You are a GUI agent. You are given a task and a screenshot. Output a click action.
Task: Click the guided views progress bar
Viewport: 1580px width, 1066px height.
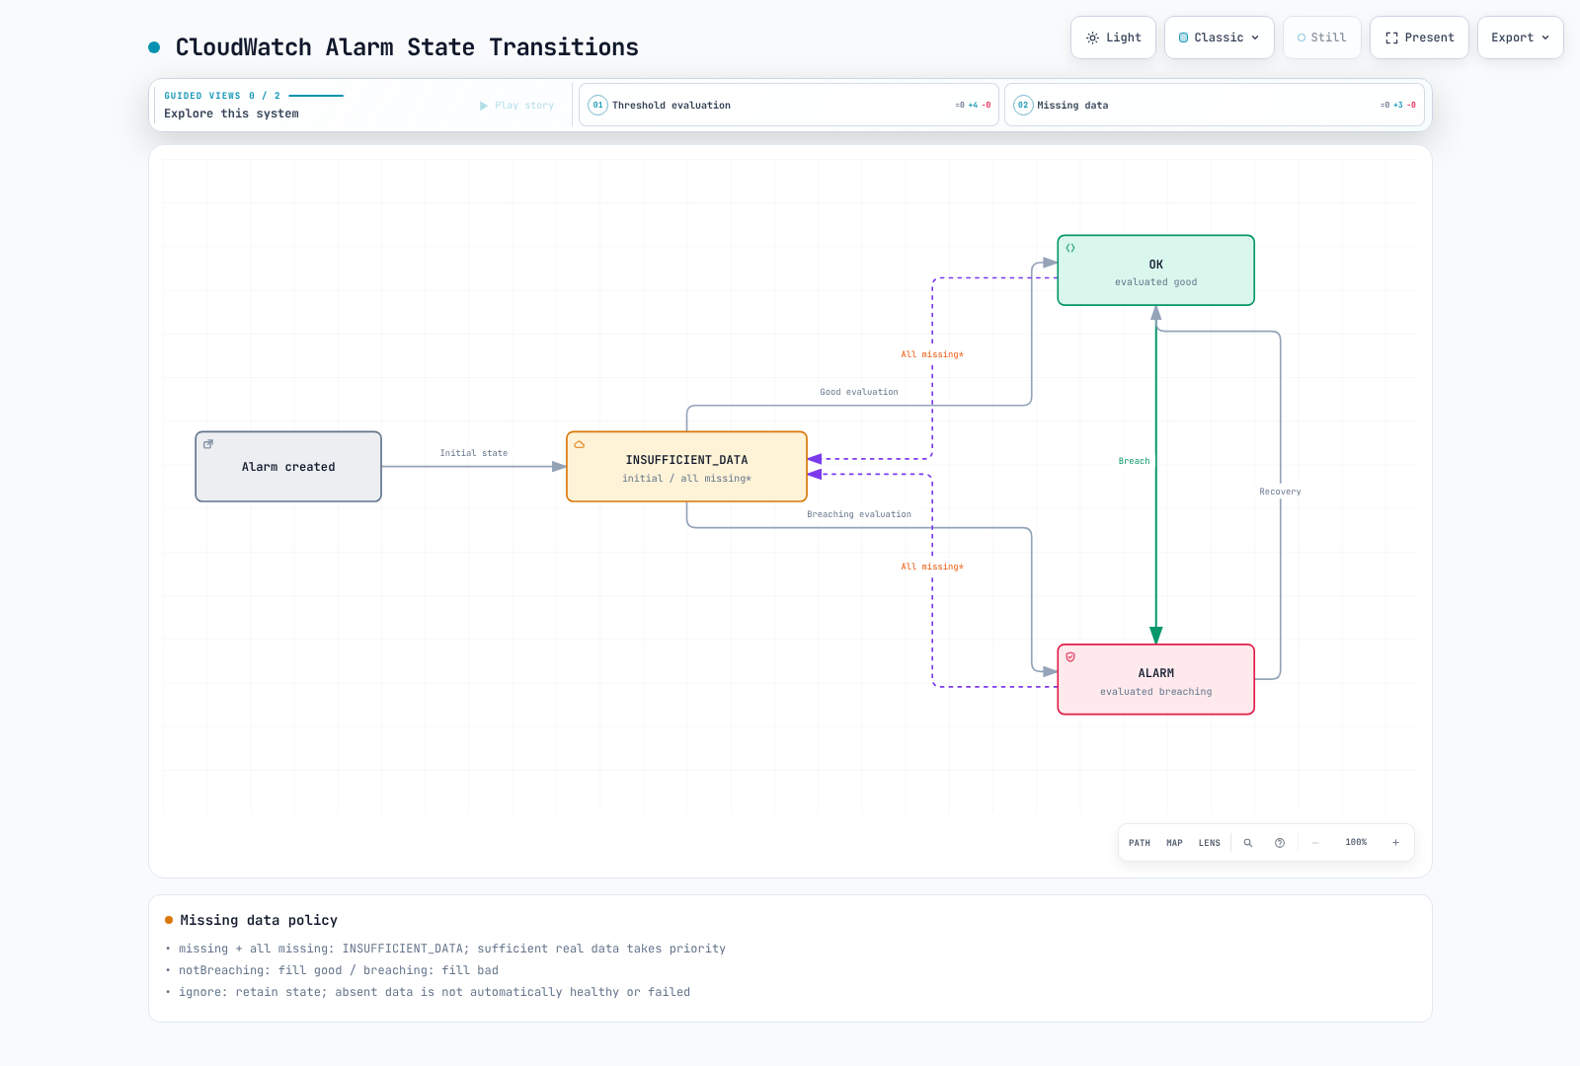[x=316, y=96]
